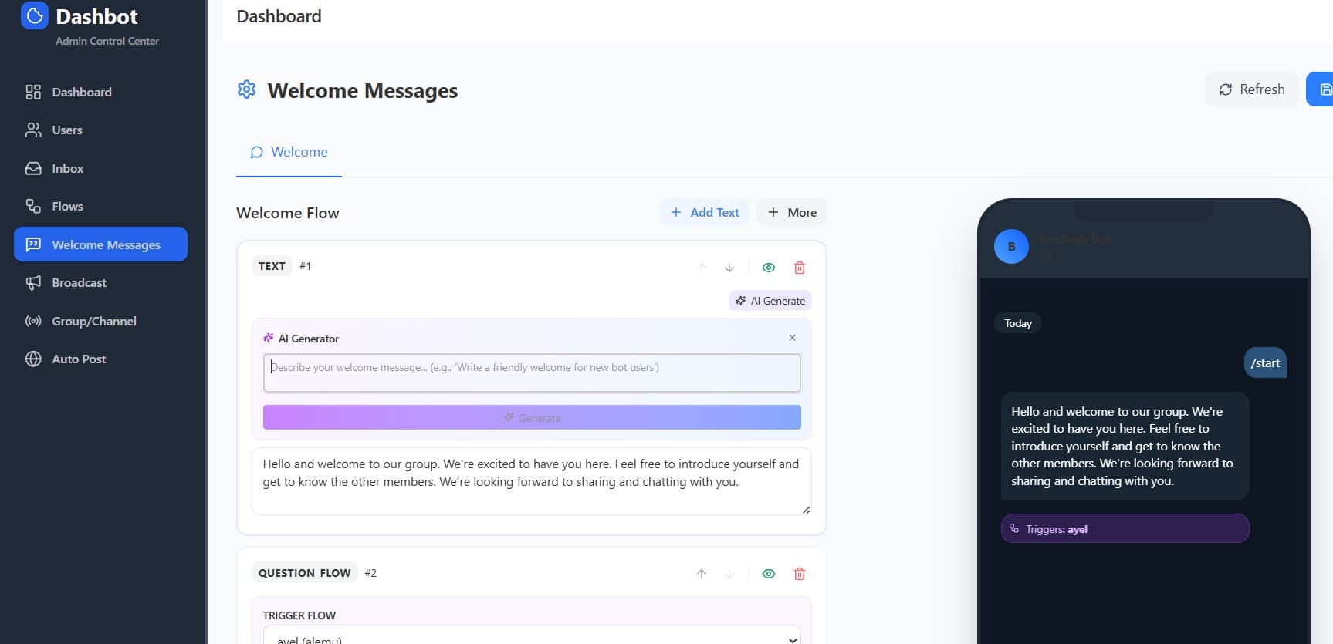The width and height of the screenshot is (1333, 644).
Task: Click the blue save button
Action: 1321,89
